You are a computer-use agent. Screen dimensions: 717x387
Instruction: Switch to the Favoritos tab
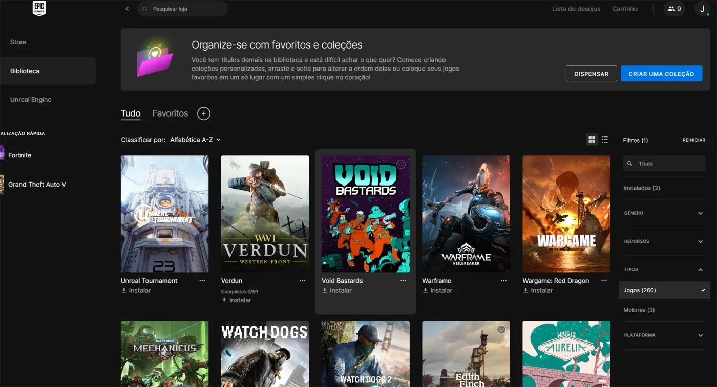point(170,113)
